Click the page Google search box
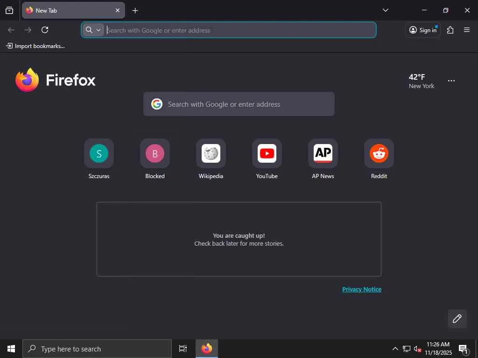Image resolution: width=478 pixels, height=358 pixels. click(x=239, y=104)
